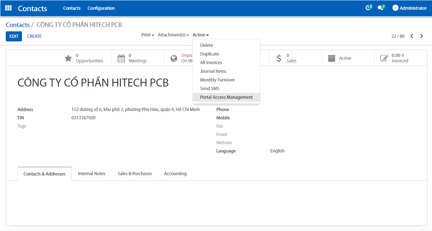Image resolution: width=432 pixels, height=231 pixels.
Task: Toggle the Active archive status button
Action: click(x=340, y=58)
